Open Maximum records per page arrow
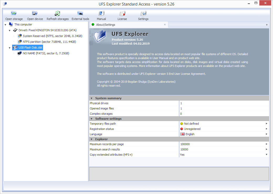Image resolution: width=273 pixels, height=194 pixels. tap(266, 144)
